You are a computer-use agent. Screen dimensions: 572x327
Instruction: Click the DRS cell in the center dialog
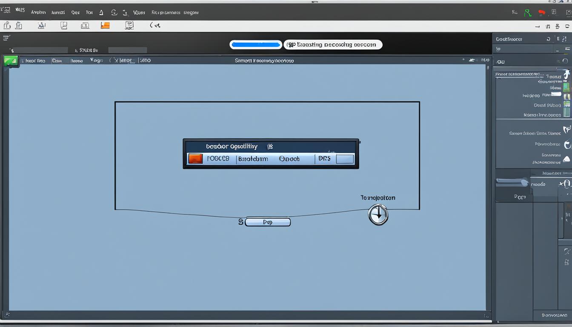point(324,159)
